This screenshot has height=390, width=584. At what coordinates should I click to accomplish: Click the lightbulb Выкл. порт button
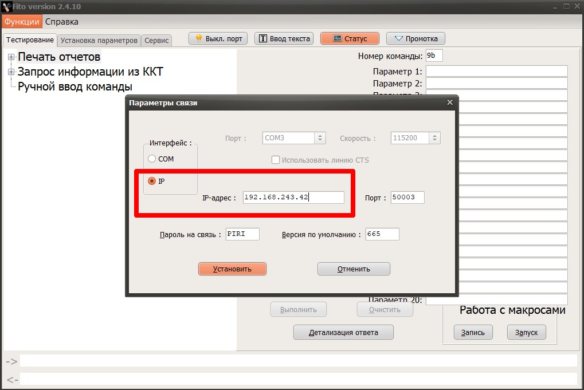(x=218, y=39)
